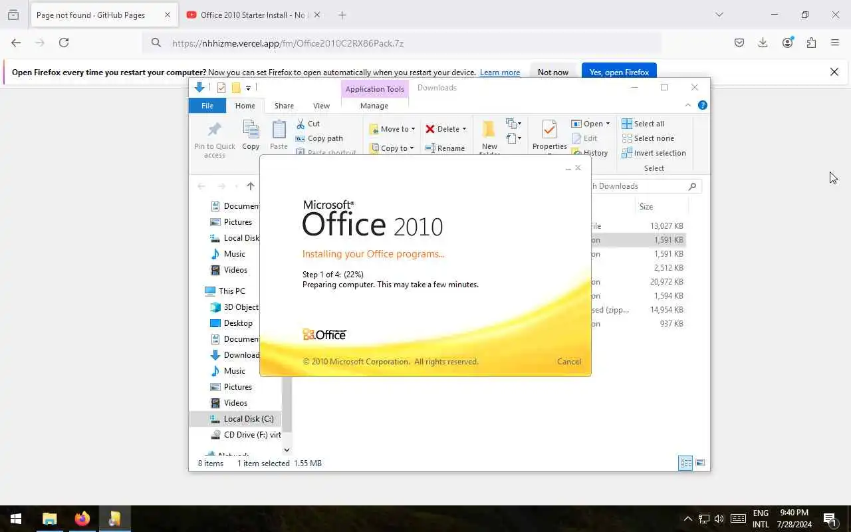This screenshot has width=851, height=532.
Task: Switch to large icons view in status bar
Action: pos(700,464)
